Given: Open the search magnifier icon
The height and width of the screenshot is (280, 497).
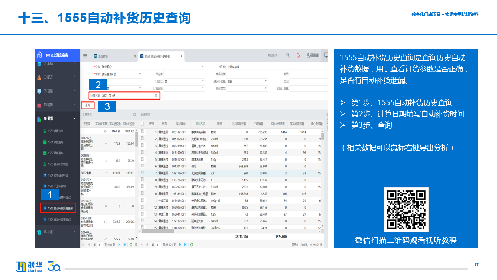Looking at the screenshot, I should coord(288,55).
